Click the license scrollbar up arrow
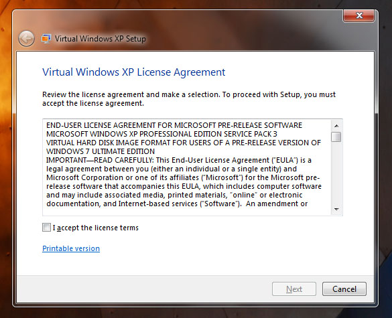Screen dimensions: 392x318 click(336, 126)
